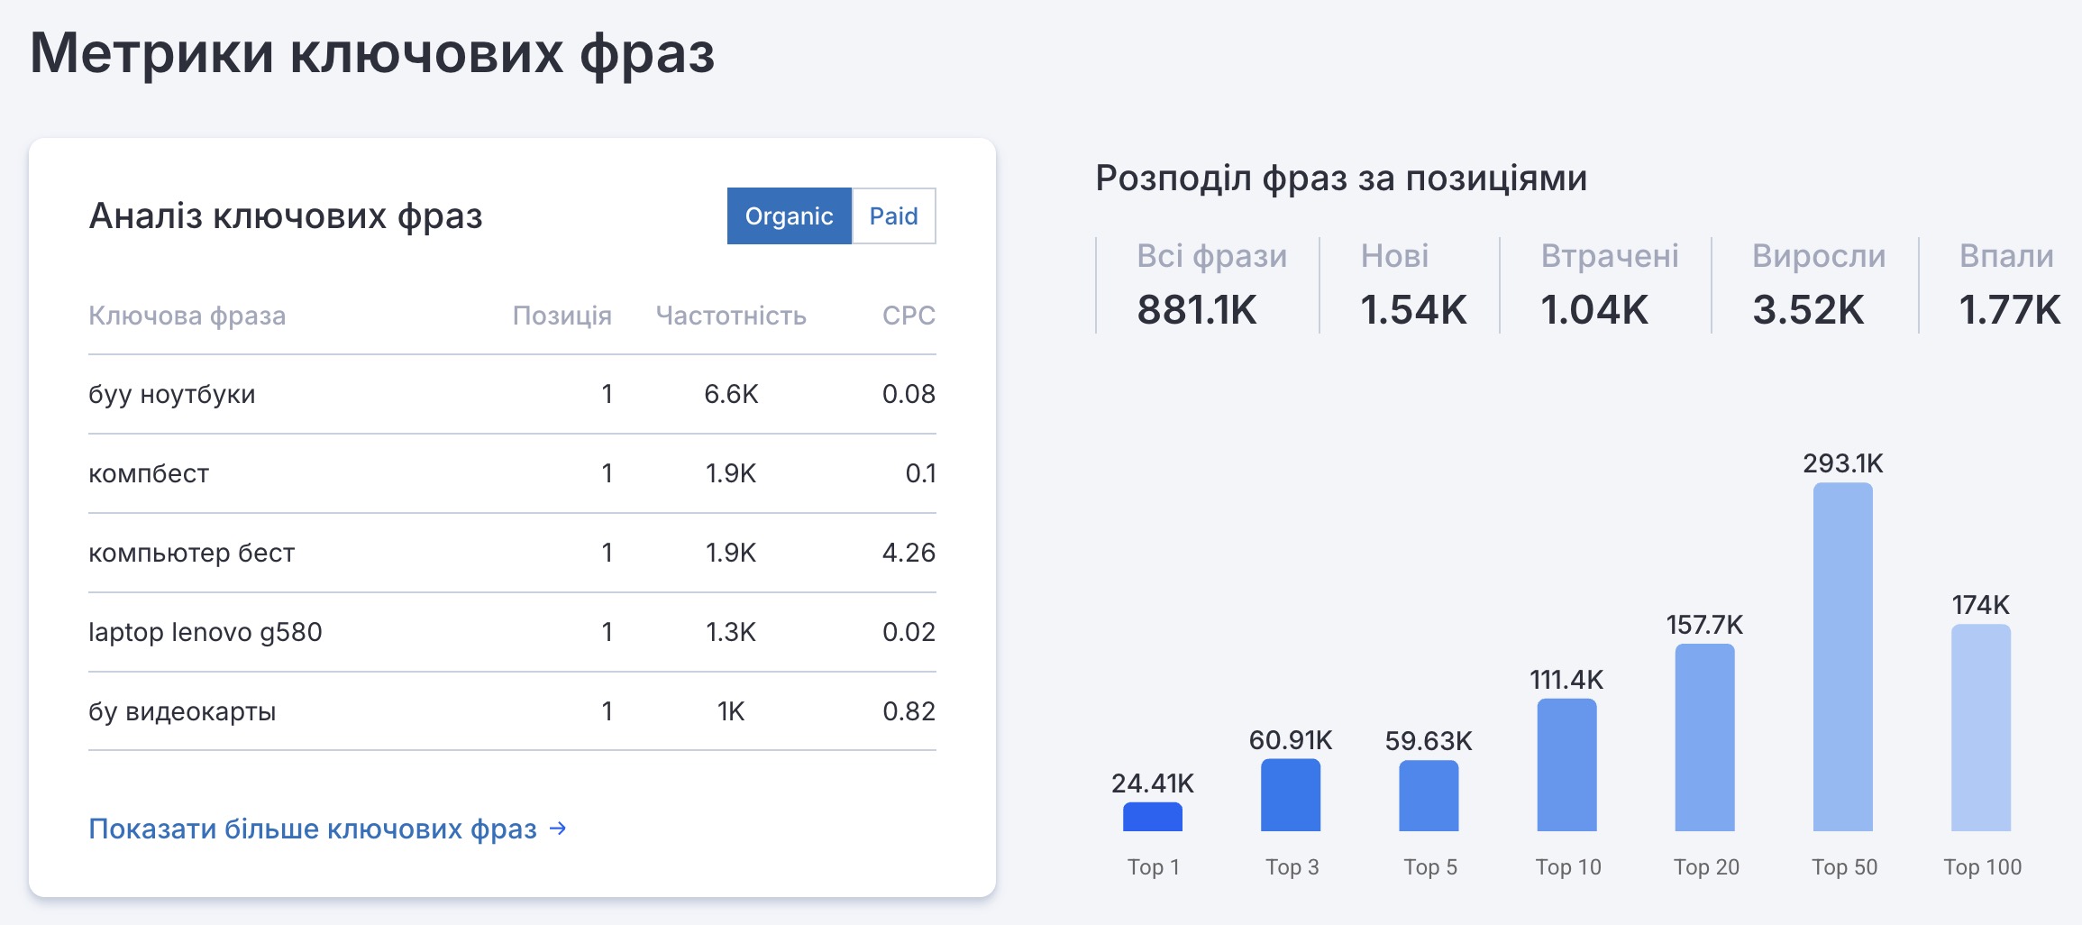Image resolution: width=2082 pixels, height=925 pixels.
Task: Click the Top 100 chart bar
Action: [1980, 727]
